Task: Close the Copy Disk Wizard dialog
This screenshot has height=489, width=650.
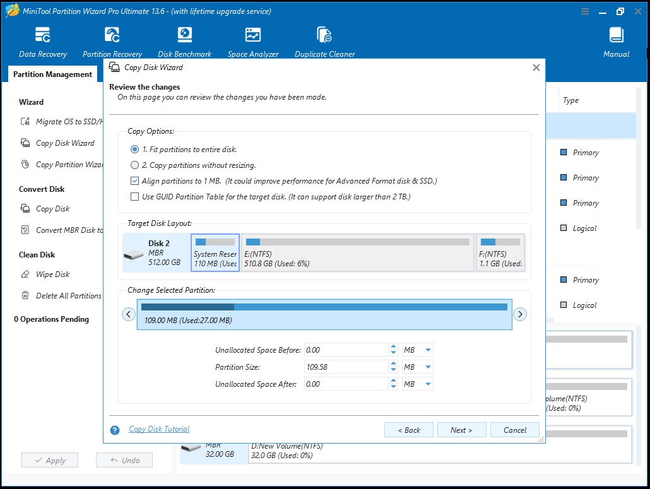Action: 536,68
